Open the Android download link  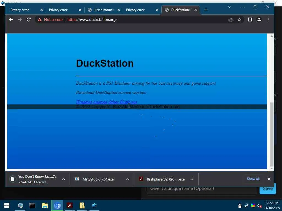coord(100,102)
